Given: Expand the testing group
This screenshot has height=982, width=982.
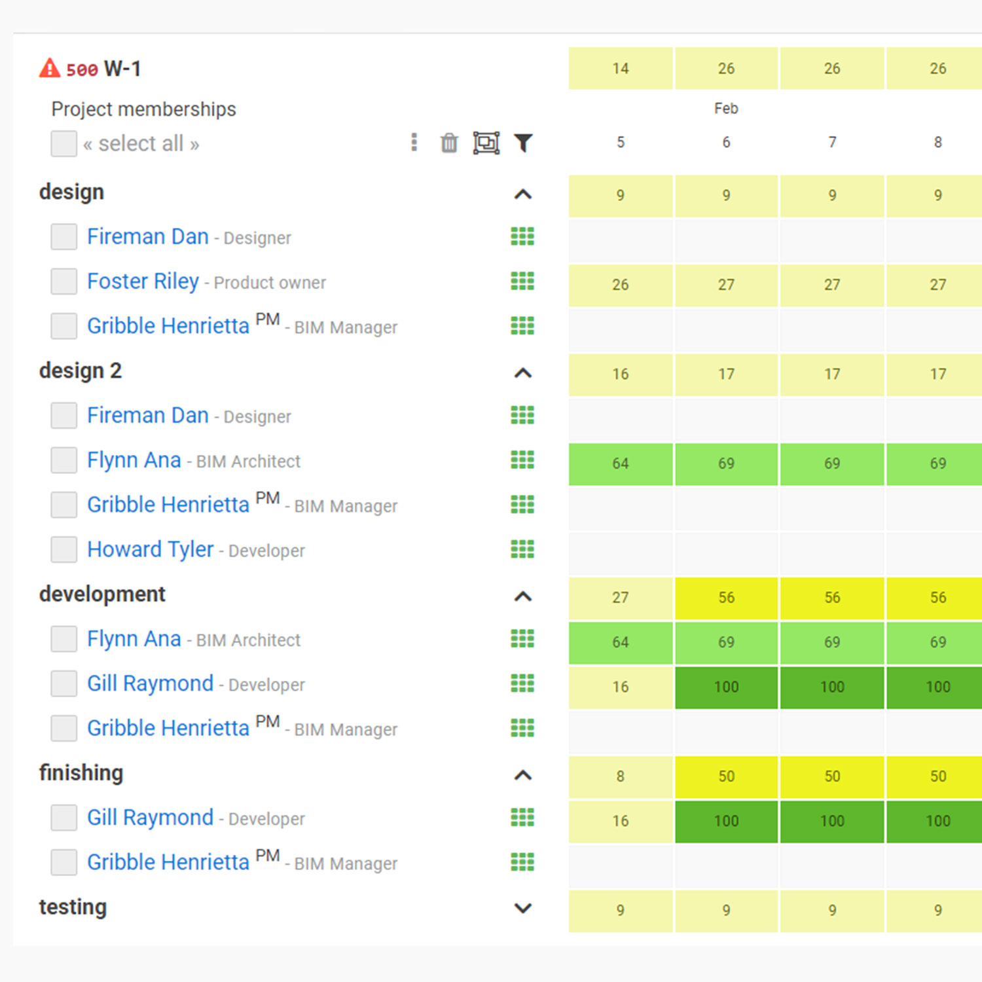Looking at the screenshot, I should click(x=523, y=908).
